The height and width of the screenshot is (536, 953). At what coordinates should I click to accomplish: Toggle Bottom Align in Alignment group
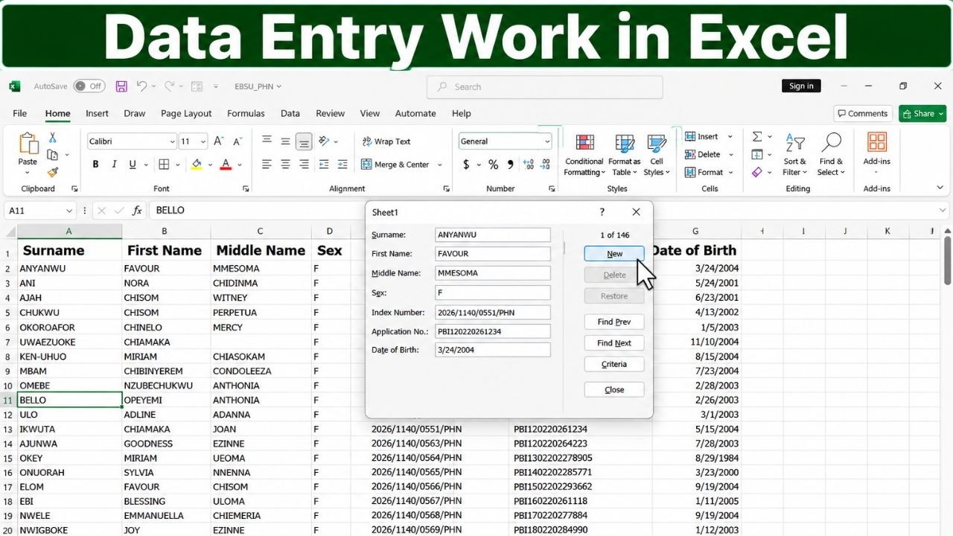[x=304, y=141]
